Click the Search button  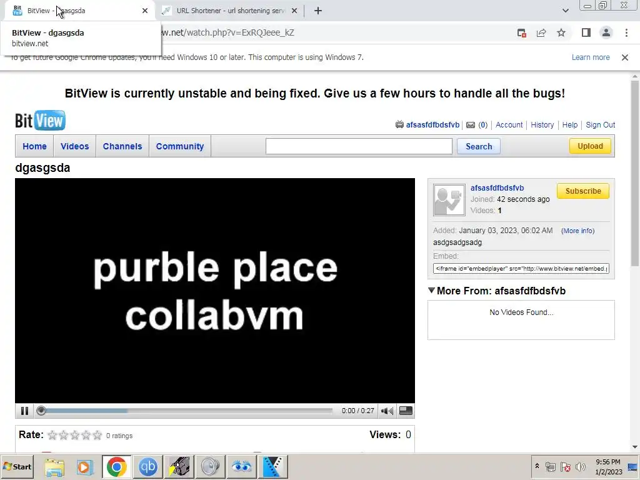[479, 146]
